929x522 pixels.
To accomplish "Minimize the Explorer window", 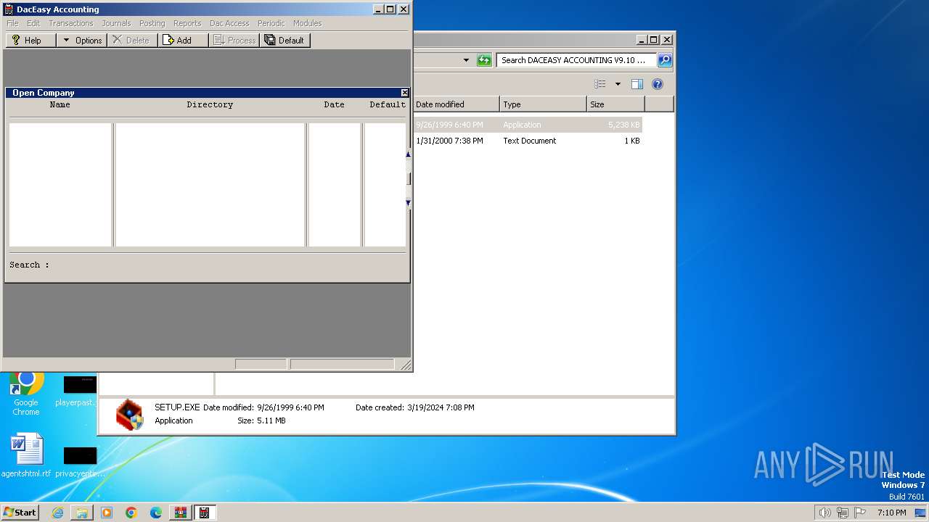I will (x=642, y=40).
